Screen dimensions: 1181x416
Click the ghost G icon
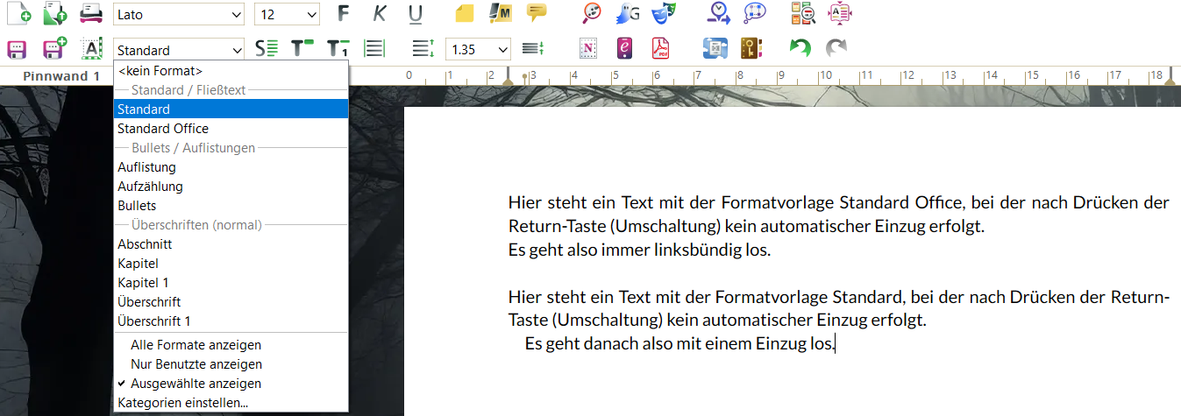[628, 14]
